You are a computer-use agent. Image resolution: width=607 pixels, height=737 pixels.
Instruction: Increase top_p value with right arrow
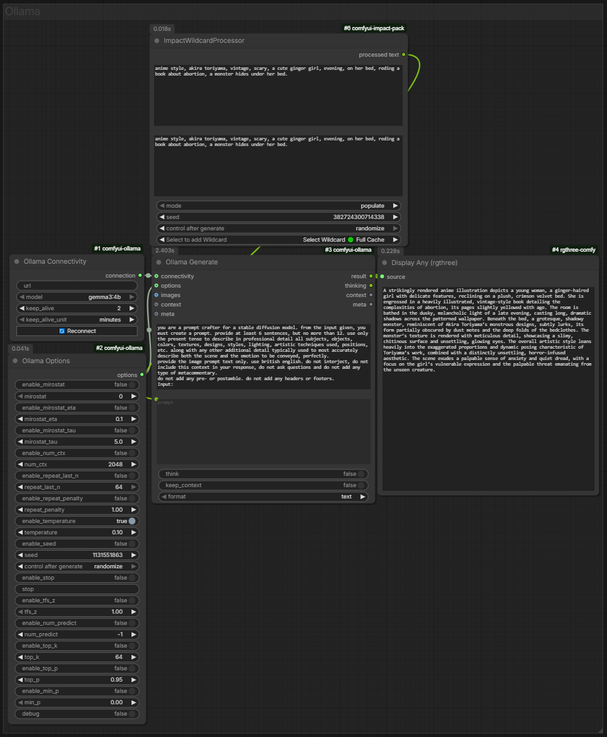(133, 680)
